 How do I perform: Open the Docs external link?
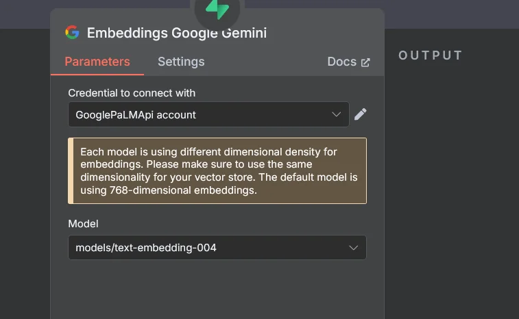point(348,62)
